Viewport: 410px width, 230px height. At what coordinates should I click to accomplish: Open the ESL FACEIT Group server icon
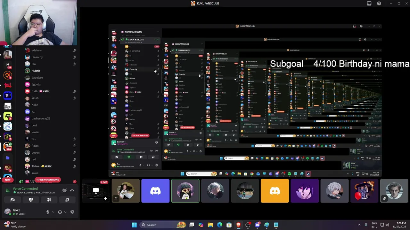click(x=8, y=106)
